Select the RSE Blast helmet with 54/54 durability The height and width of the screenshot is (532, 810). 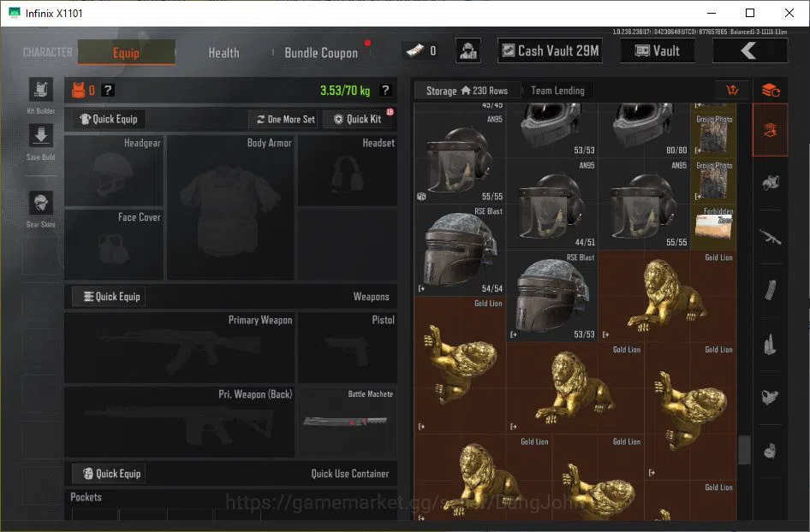[x=461, y=250]
